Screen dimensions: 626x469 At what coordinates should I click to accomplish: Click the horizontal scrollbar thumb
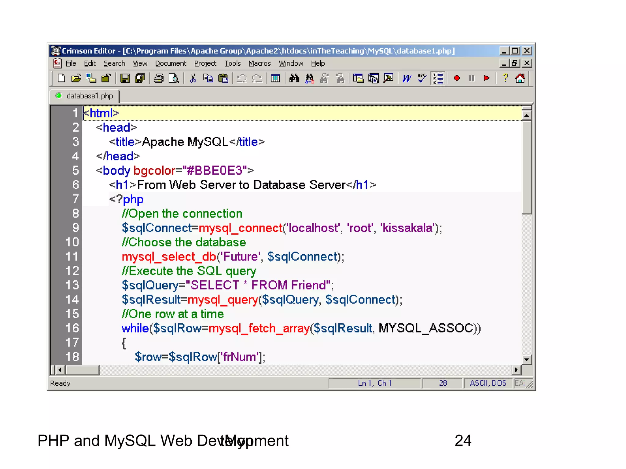point(83,370)
